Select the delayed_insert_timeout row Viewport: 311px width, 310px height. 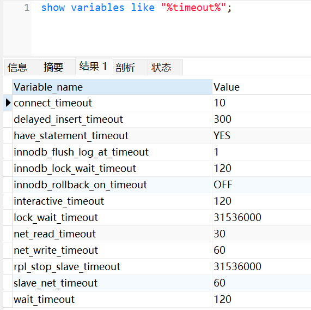(x=157, y=119)
